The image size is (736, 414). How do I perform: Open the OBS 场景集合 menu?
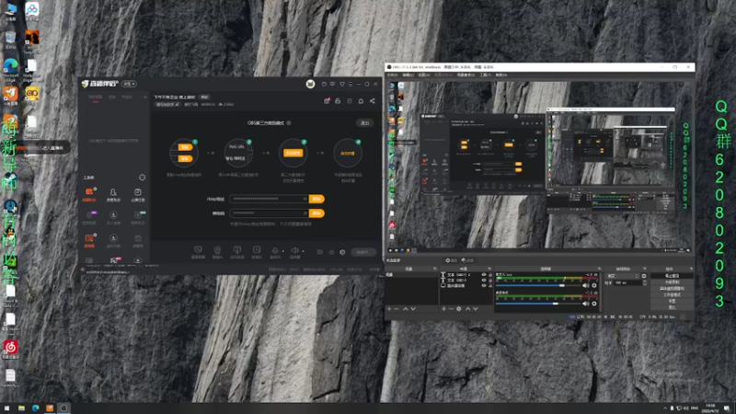(x=466, y=75)
